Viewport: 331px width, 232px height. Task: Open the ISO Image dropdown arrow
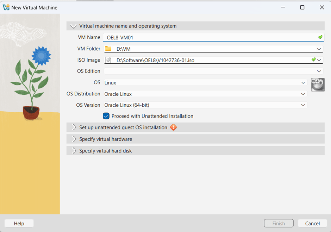[319, 60]
